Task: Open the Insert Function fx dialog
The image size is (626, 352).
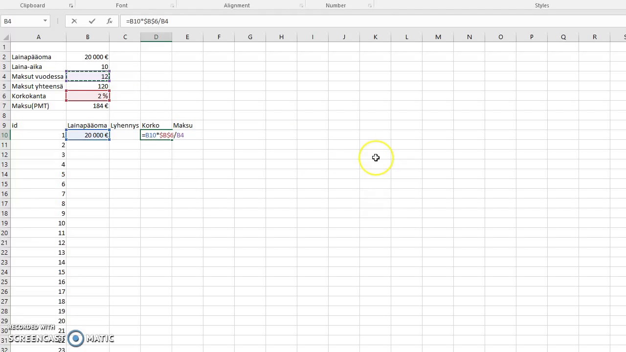Action: [110, 21]
